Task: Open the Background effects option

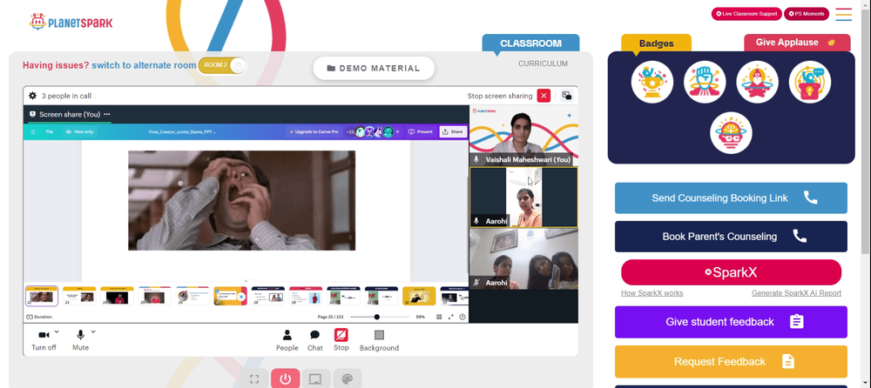Action: coord(380,340)
